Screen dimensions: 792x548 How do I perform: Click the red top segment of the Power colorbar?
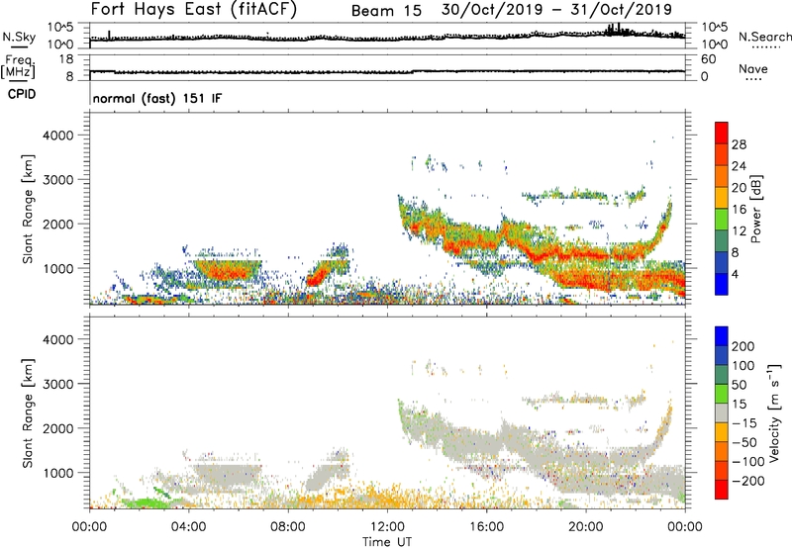pyautogui.click(x=722, y=133)
